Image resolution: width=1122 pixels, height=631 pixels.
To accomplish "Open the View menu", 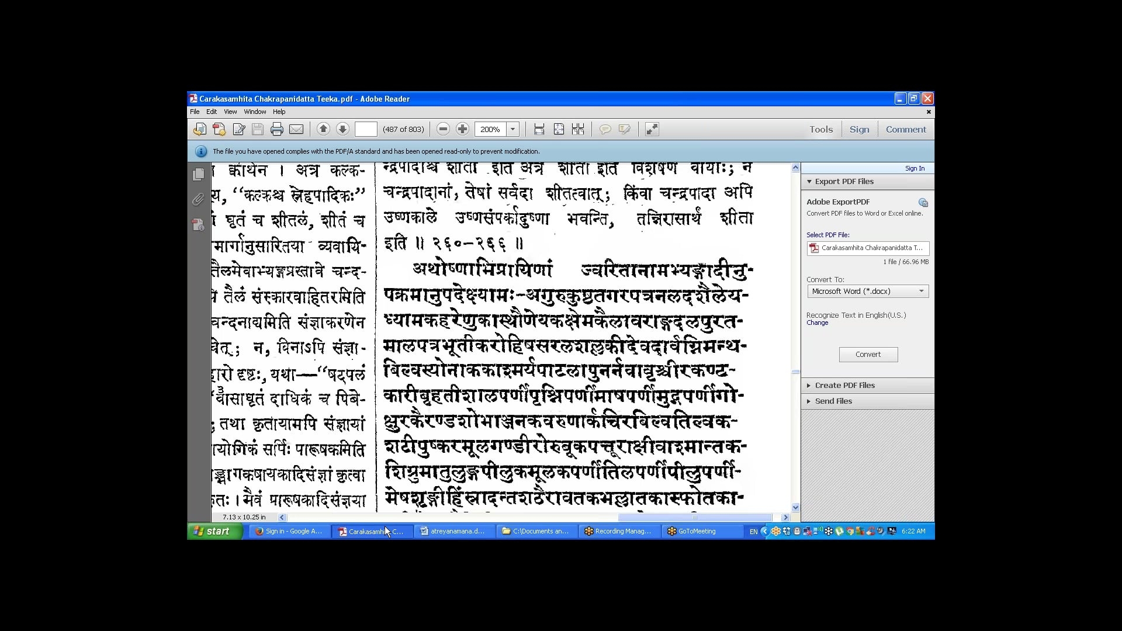I will pyautogui.click(x=230, y=112).
